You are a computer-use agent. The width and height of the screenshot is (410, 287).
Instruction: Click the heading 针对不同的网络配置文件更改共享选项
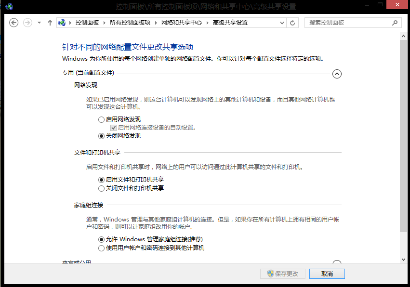pos(128,47)
